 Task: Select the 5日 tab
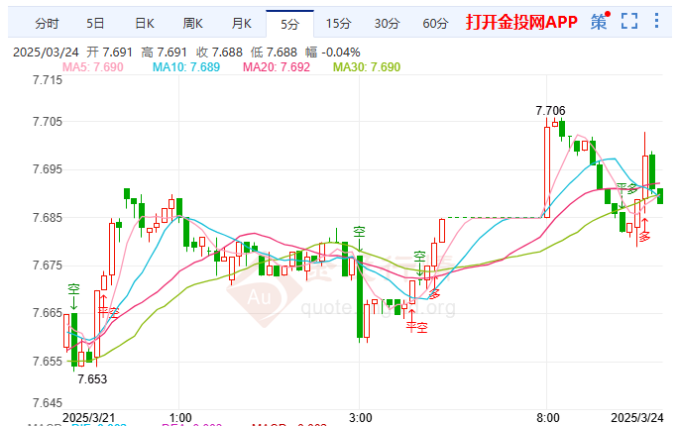point(95,24)
